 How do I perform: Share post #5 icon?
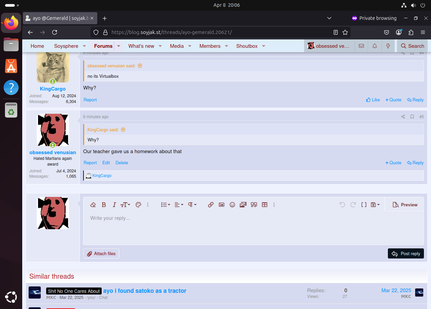point(403,117)
